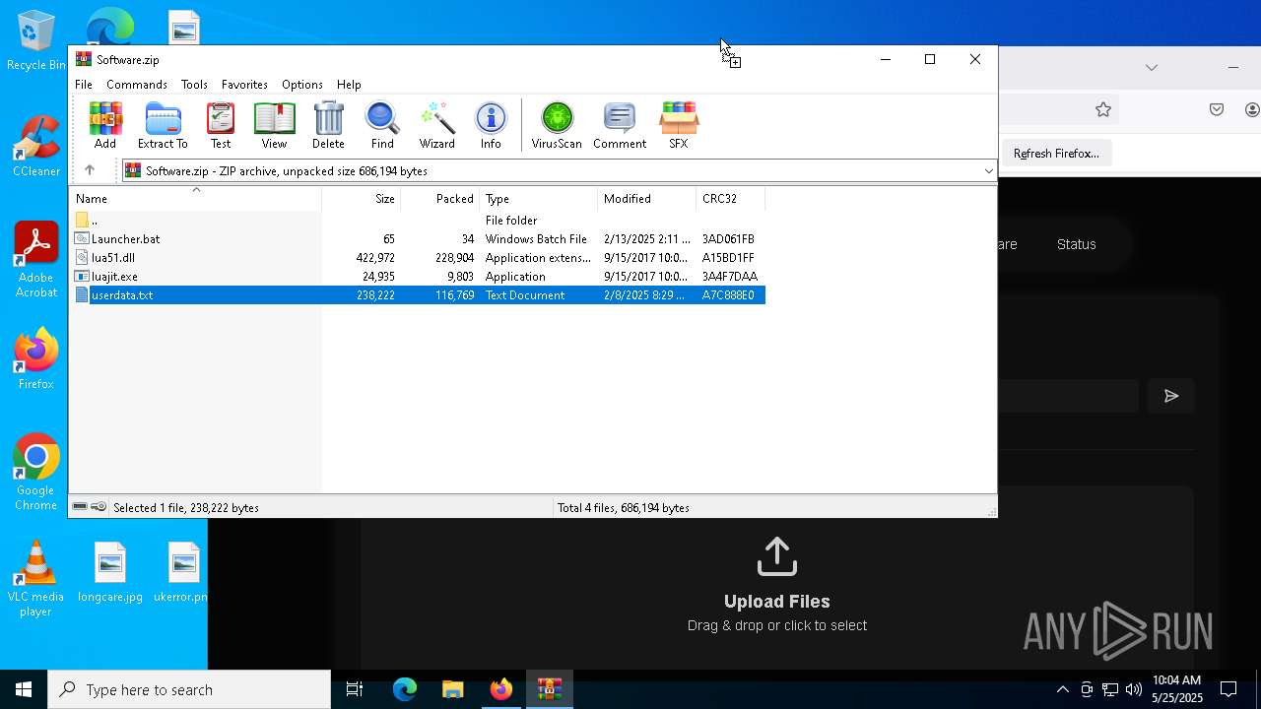
Task: Open the Find tool
Action: (x=382, y=125)
